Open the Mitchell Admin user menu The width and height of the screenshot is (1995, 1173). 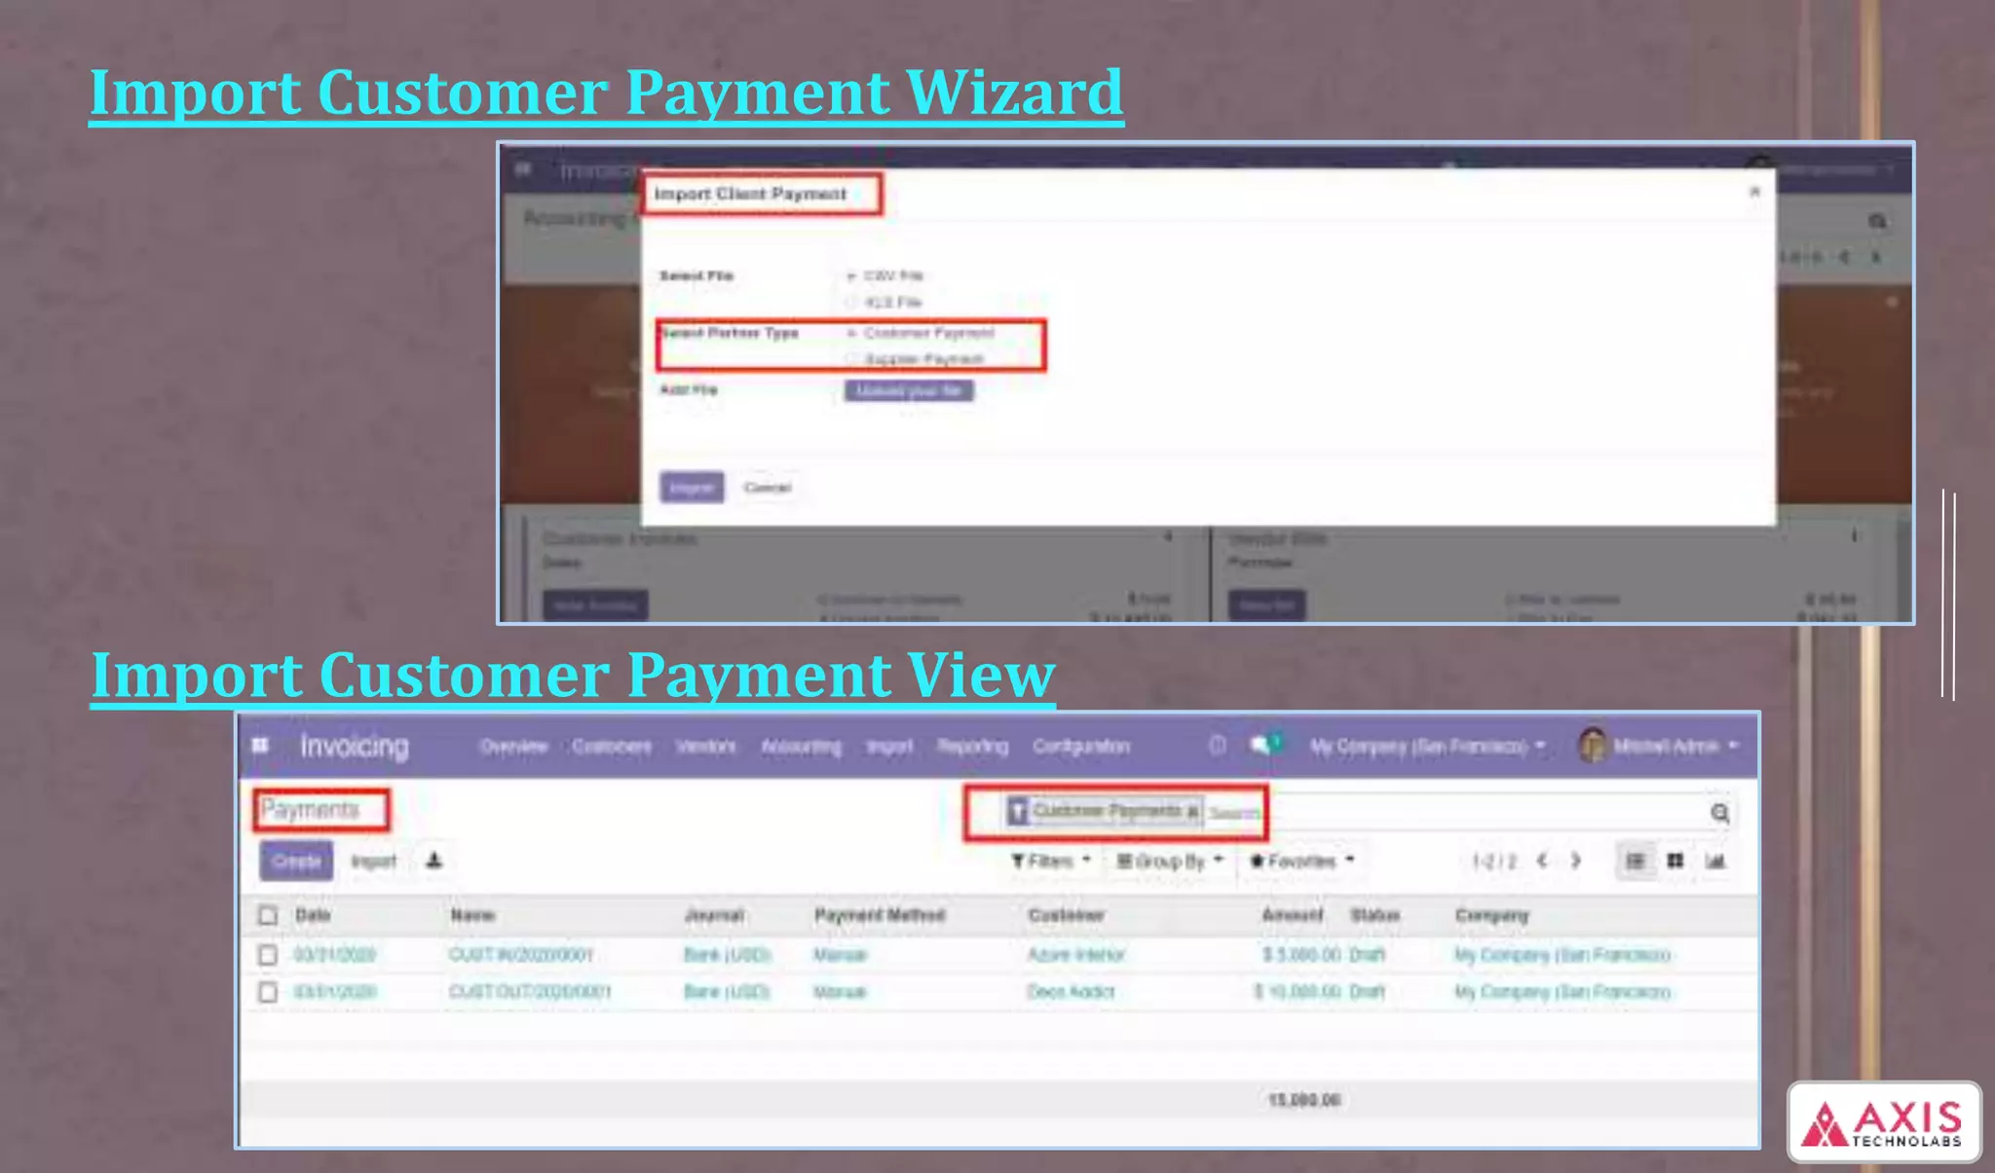(1675, 747)
